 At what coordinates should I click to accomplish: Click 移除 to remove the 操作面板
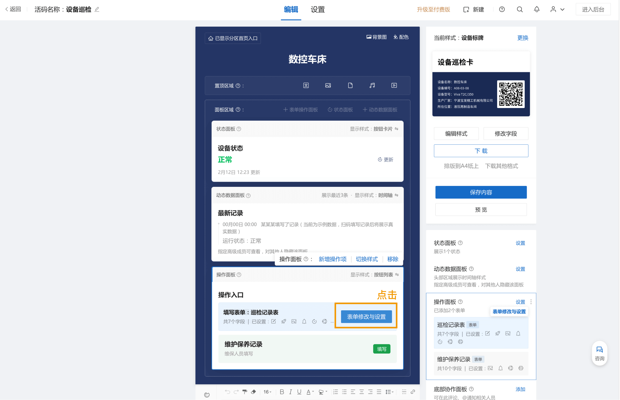click(393, 259)
